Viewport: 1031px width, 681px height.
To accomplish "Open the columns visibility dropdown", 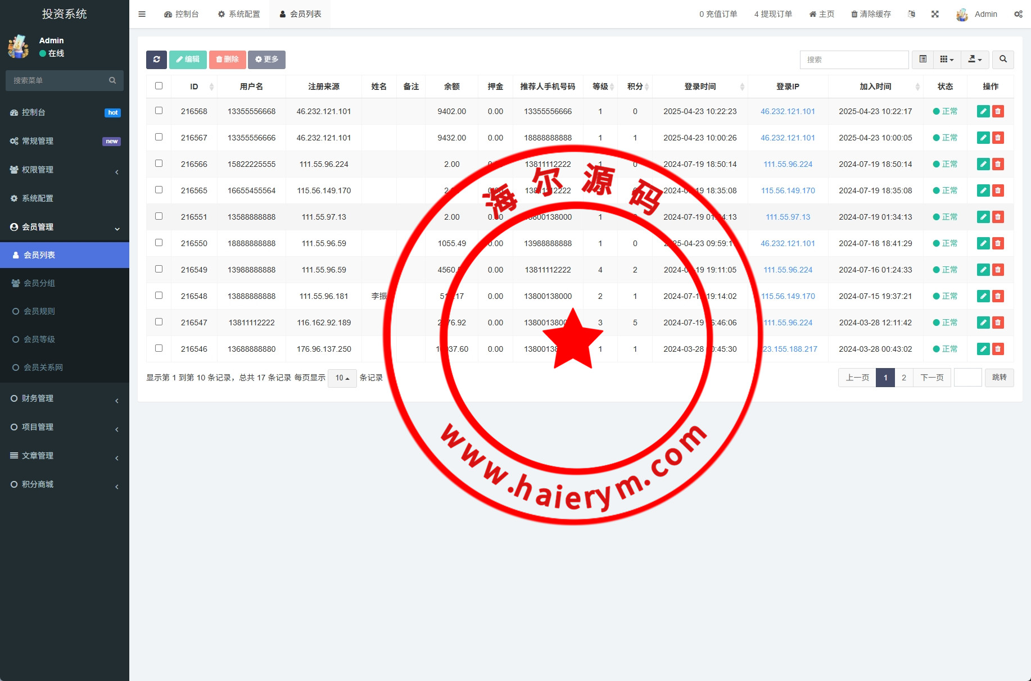I will tap(947, 60).
